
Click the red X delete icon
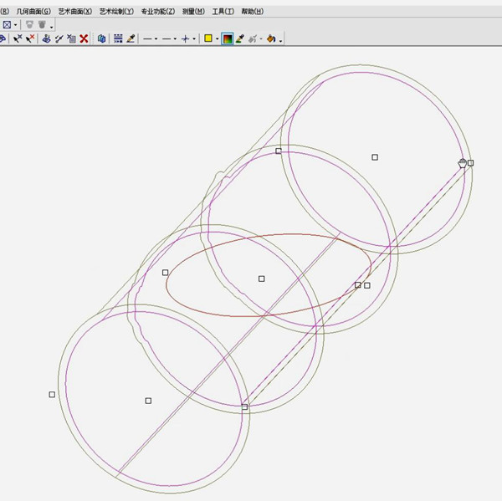(x=85, y=38)
